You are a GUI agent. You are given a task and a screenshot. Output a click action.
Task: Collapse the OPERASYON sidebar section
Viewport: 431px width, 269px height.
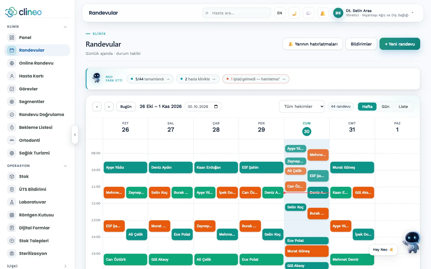(x=65, y=166)
